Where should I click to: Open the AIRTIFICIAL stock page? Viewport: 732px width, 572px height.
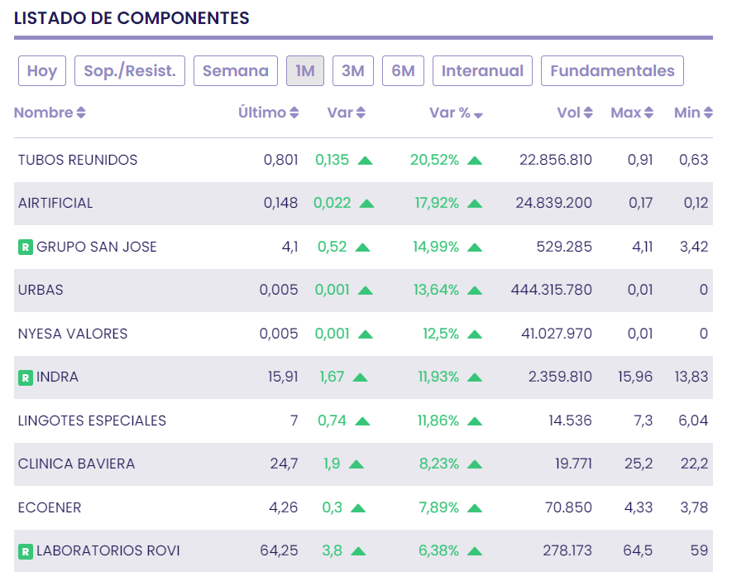tap(55, 203)
